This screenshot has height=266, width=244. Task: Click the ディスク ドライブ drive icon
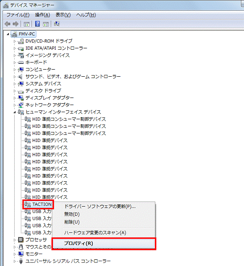click(x=21, y=91)
